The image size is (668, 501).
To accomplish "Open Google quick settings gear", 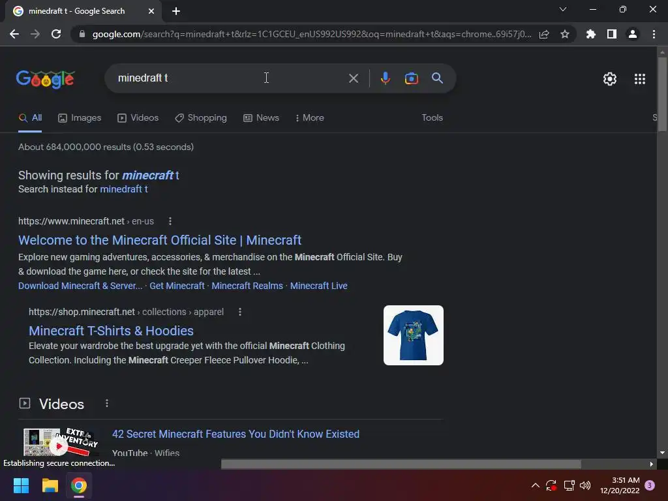I will point(610,79).
